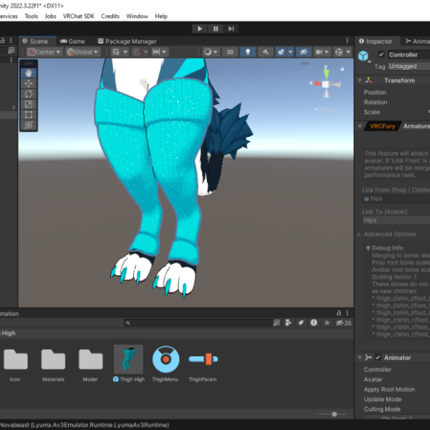This screenshot has height=430, width=430.
Task: Click the increment snap icon
Action: pyautogui.click(x=156, y=52)
